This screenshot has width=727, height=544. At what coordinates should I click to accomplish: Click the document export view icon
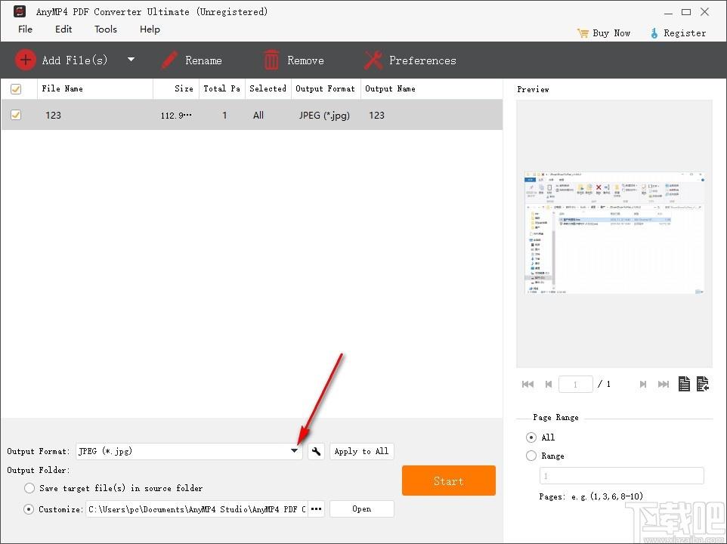pos(702,384)
